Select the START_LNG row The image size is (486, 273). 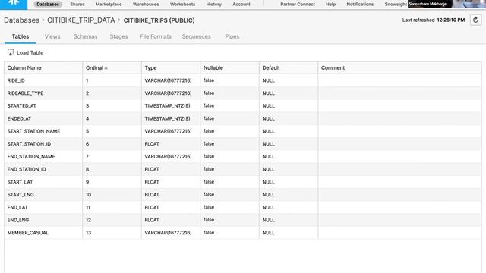pos(243,195)
